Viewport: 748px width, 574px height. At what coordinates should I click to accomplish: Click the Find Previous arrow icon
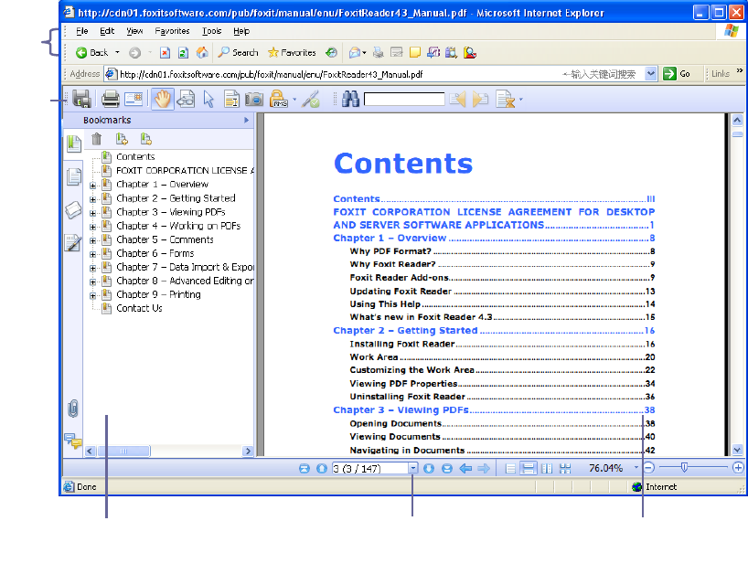pos(457,99)
